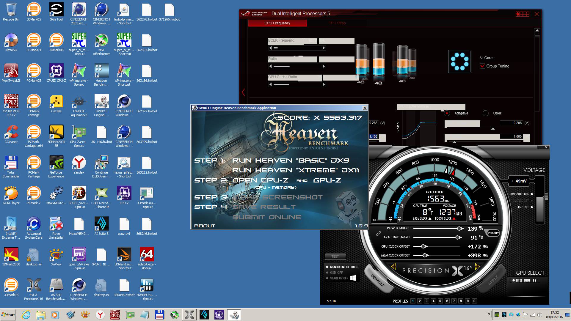Switch to the CPU Frequency tab
The height and width of the screenshot is (321, 571).
(277, 23)
